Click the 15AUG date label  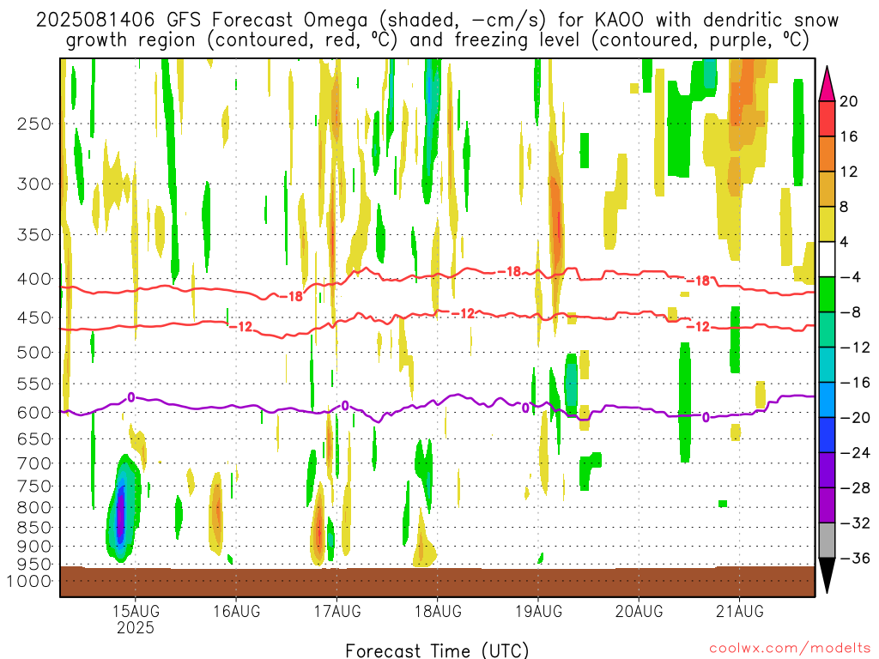coord(135,611)
